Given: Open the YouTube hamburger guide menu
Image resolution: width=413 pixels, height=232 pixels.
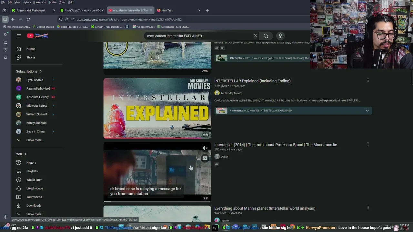Looking at the screenshot, I should (19, 36).
